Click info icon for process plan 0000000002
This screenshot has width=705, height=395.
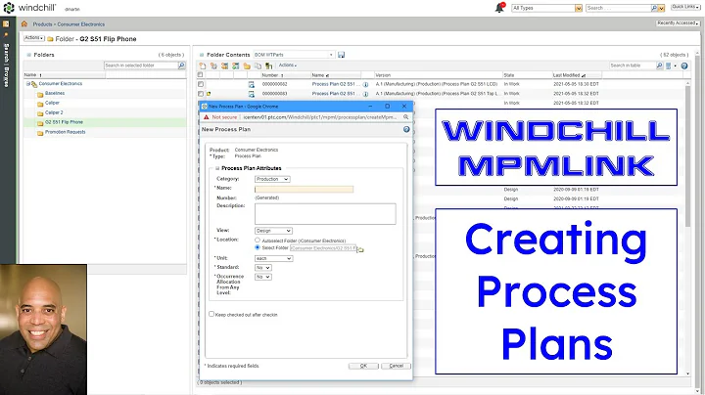(x=365, y=84)
